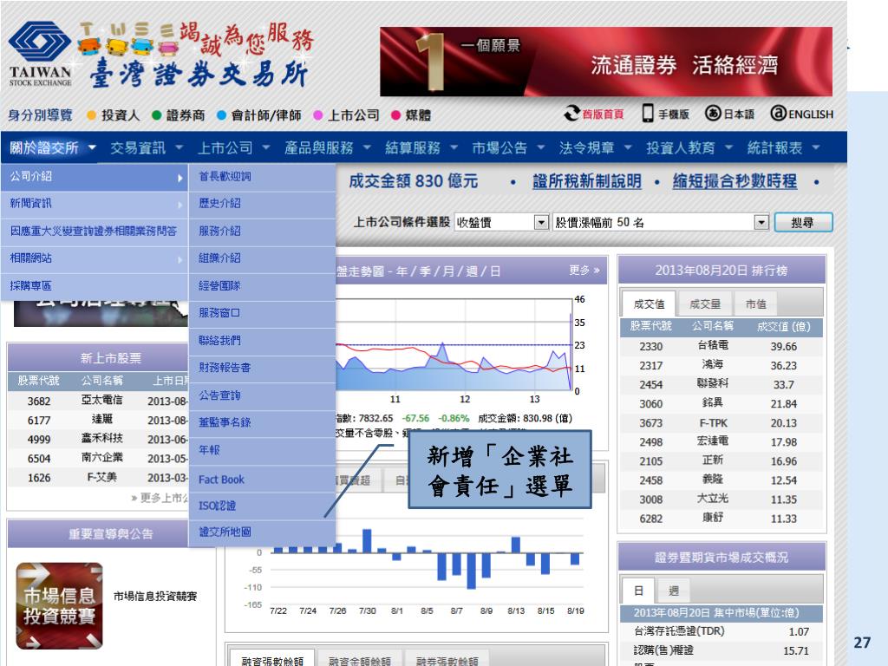888x666 pixels.
Task: Switch to ENGLISH language icon
Action: point(801,114)
